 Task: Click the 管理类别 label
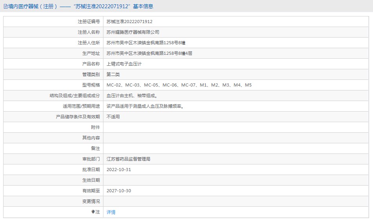point(91,74)
